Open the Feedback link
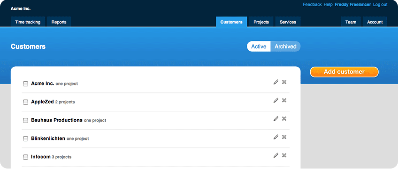The height and width of the screenshot is (169, 398). [312, 5]
